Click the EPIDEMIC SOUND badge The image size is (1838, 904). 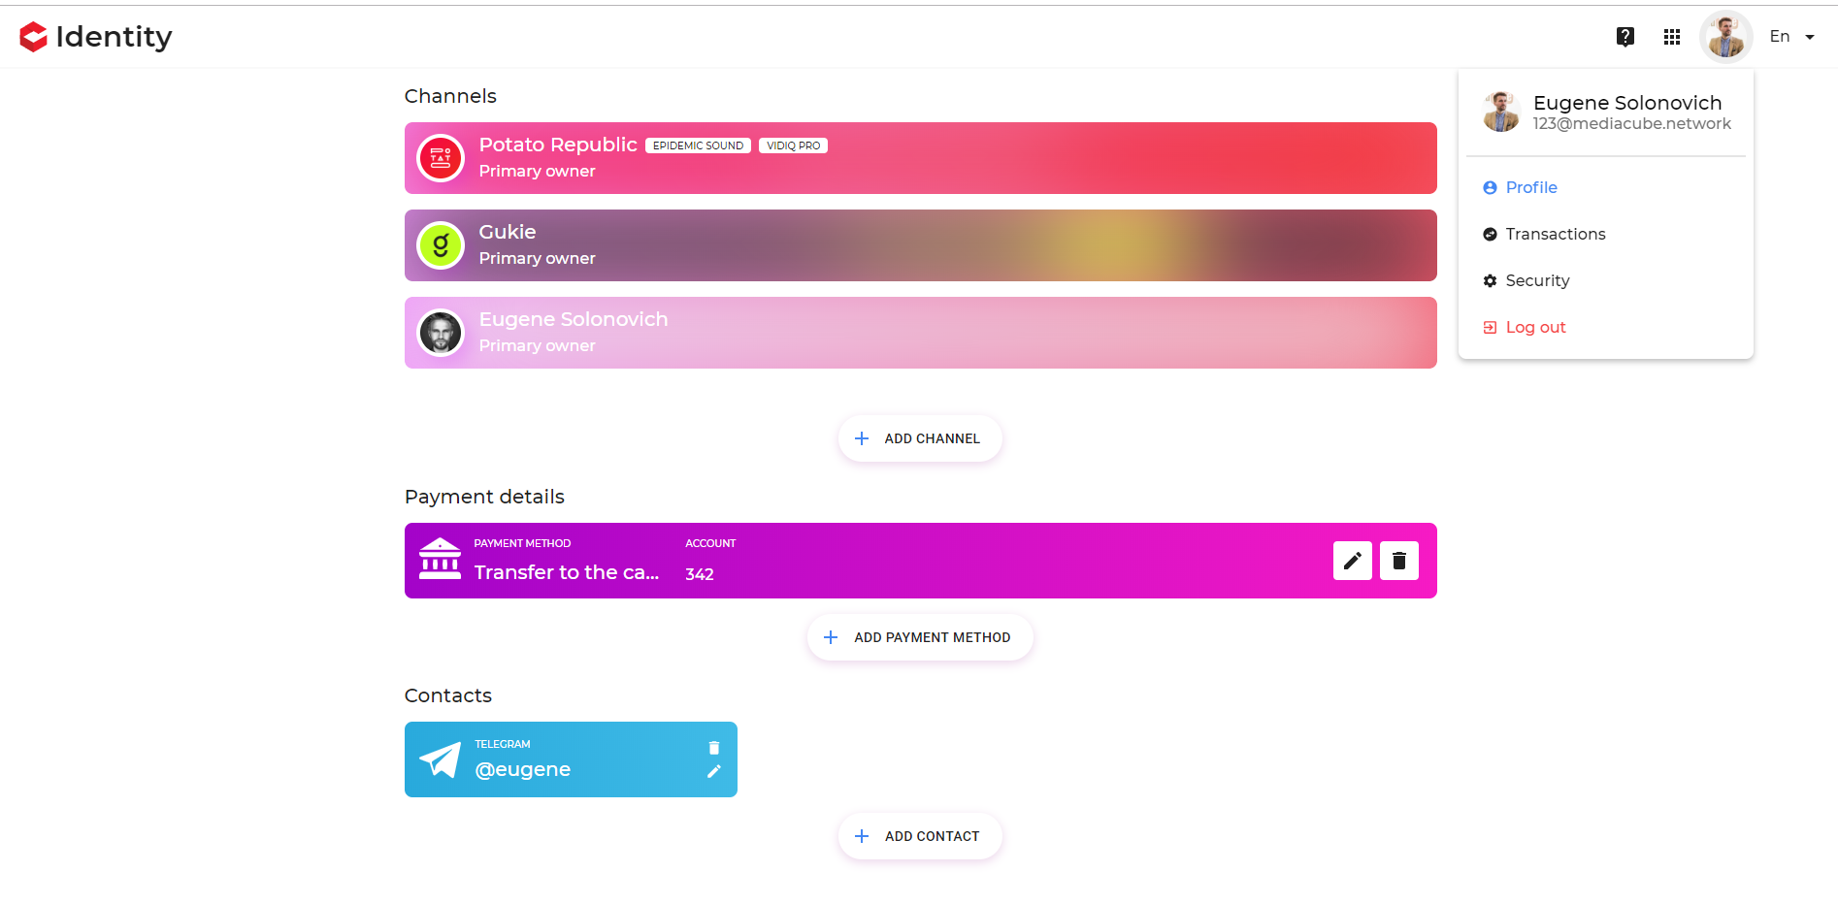(x=698, y=145)
